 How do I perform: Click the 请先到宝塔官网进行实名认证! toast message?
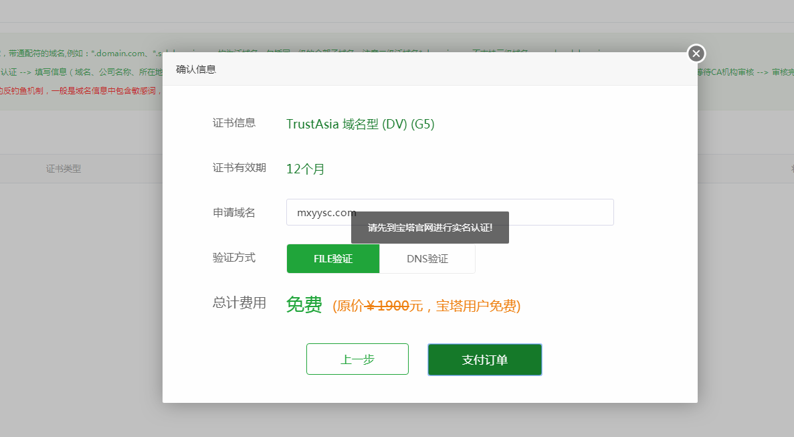[430, 228]
